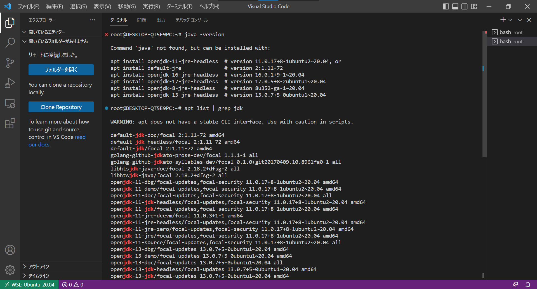Restore down the VS Code window
Screen dimensions: 537x289
click(x=508, y=6)
